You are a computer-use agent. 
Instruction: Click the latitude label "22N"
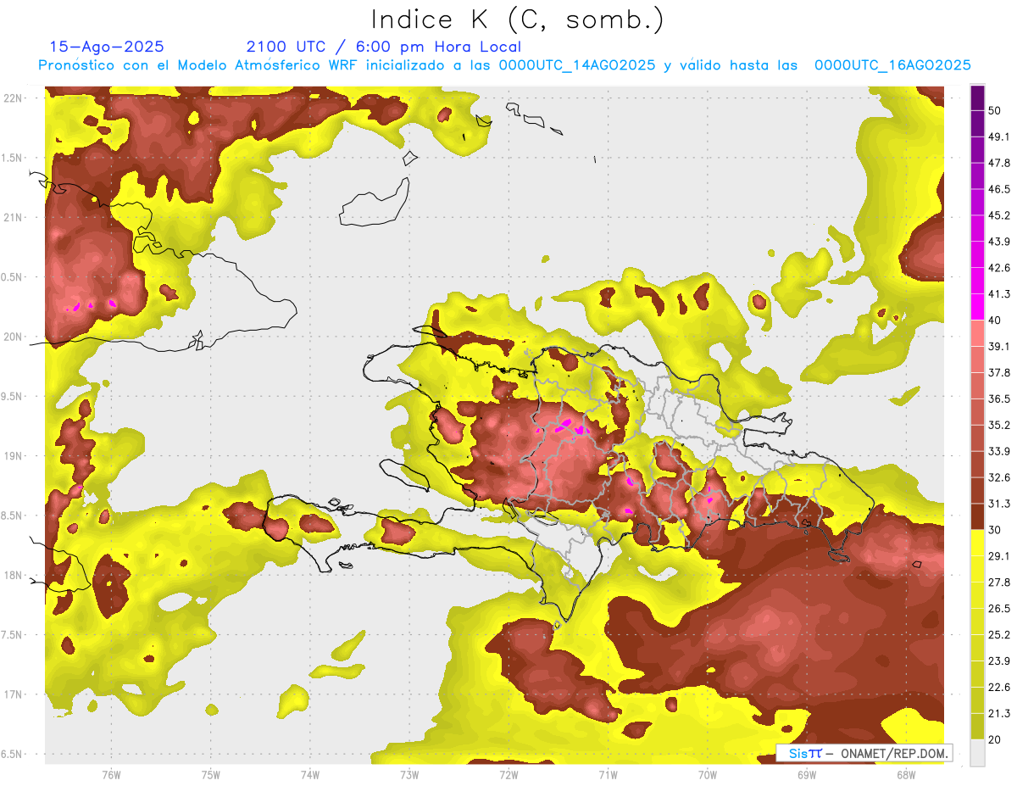coord(12,98)
